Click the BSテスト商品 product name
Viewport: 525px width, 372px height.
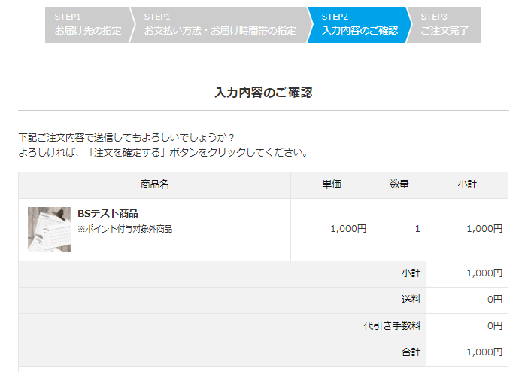tap(108, 213)
